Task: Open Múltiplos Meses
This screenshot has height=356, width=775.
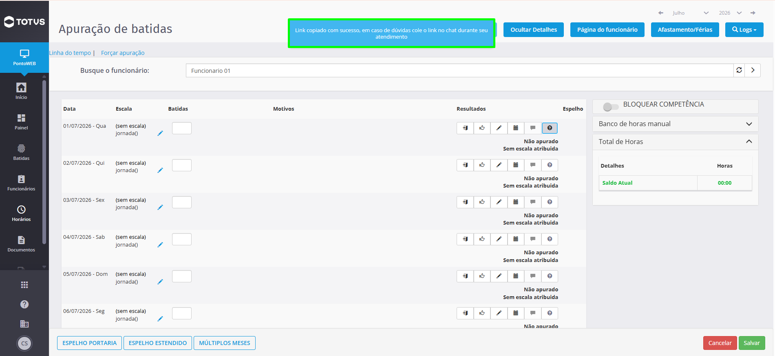Action: [225, 343]
